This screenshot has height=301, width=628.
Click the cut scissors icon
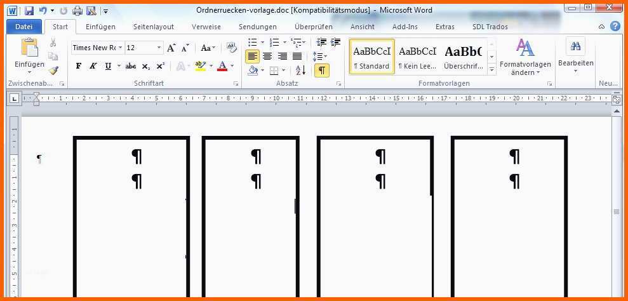(53, 43)
